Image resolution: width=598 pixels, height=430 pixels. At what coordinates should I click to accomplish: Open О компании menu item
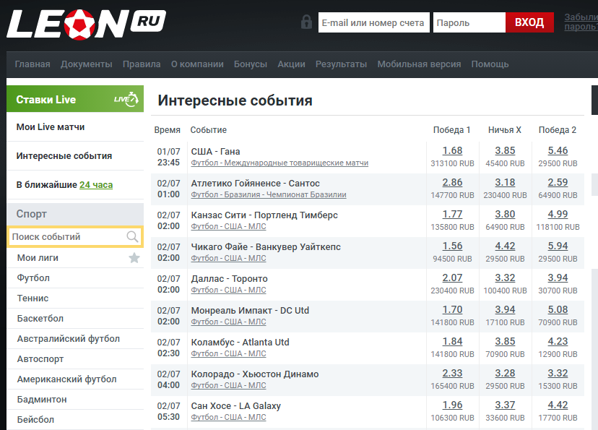(197, 64)
